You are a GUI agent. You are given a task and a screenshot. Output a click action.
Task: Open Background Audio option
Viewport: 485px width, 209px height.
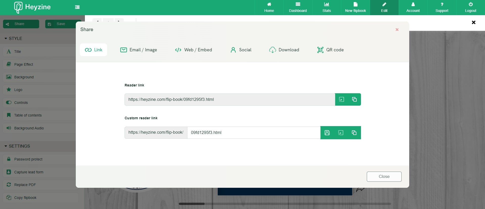[39, 128]
